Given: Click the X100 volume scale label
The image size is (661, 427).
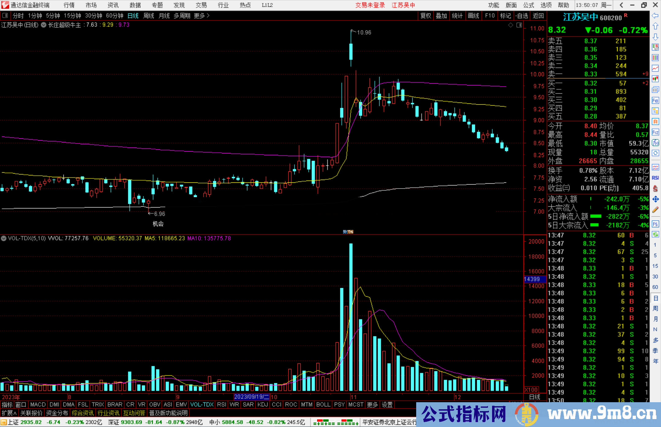Looking at the screenshot, I should pos(531,390).
